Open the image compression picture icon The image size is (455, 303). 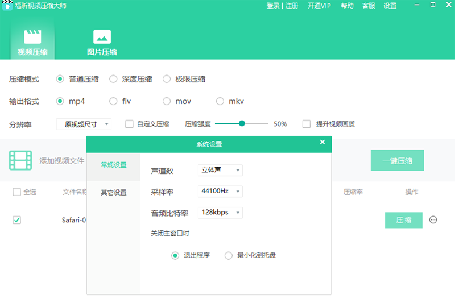click(x=102, y=38)
